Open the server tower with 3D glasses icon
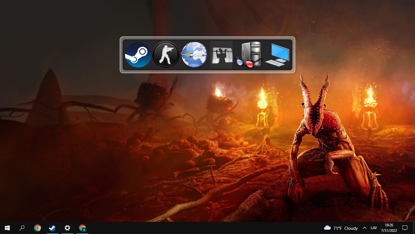The image size is (415, 234). pos(249,55)
